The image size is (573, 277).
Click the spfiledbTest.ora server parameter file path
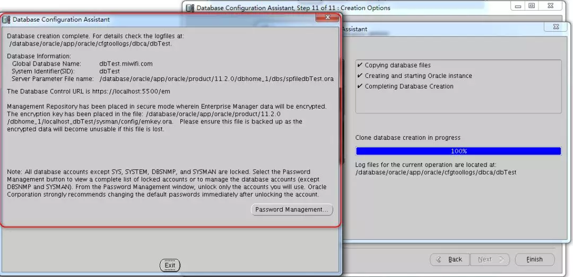coord(216,79)
